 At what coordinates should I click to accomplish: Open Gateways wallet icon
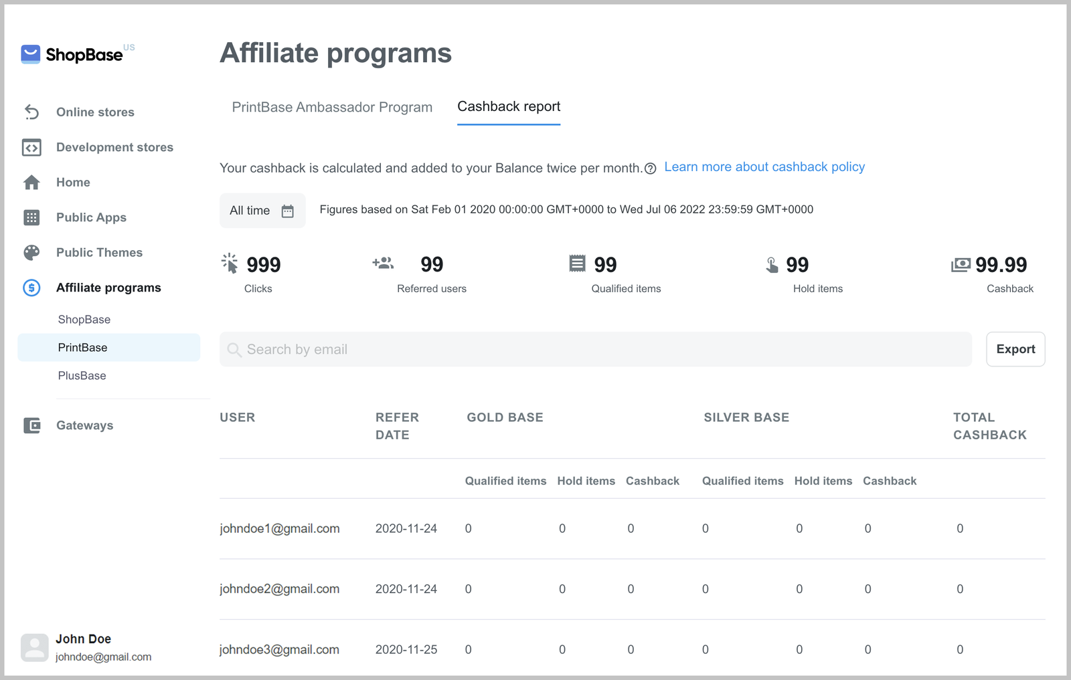click(x=31, y=425)
